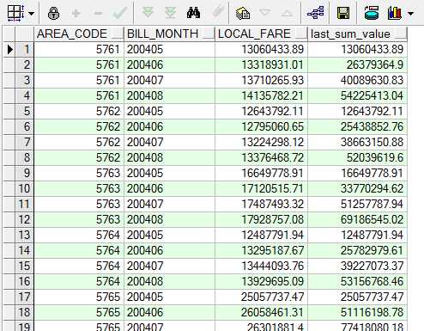The height and width of the screenshot is (331, 424).
Task: Click small button at AREA_CODE header's right edge
Action: (118, 34)
